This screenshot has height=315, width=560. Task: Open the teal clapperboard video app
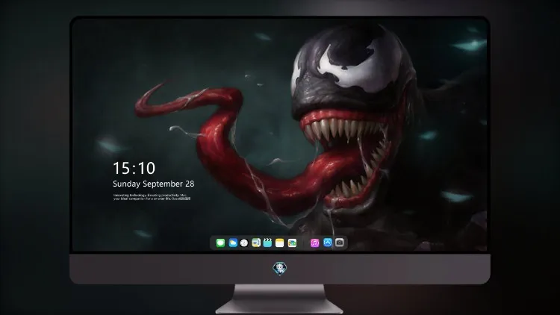[267, 243]
